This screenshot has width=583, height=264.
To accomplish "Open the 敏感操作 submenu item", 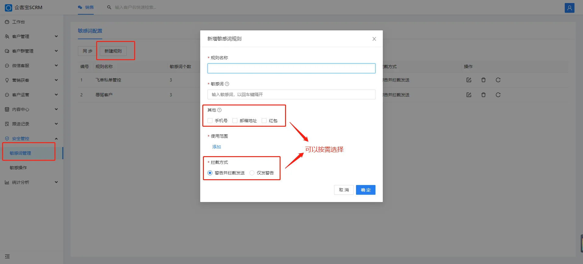I will click(32, 168).
